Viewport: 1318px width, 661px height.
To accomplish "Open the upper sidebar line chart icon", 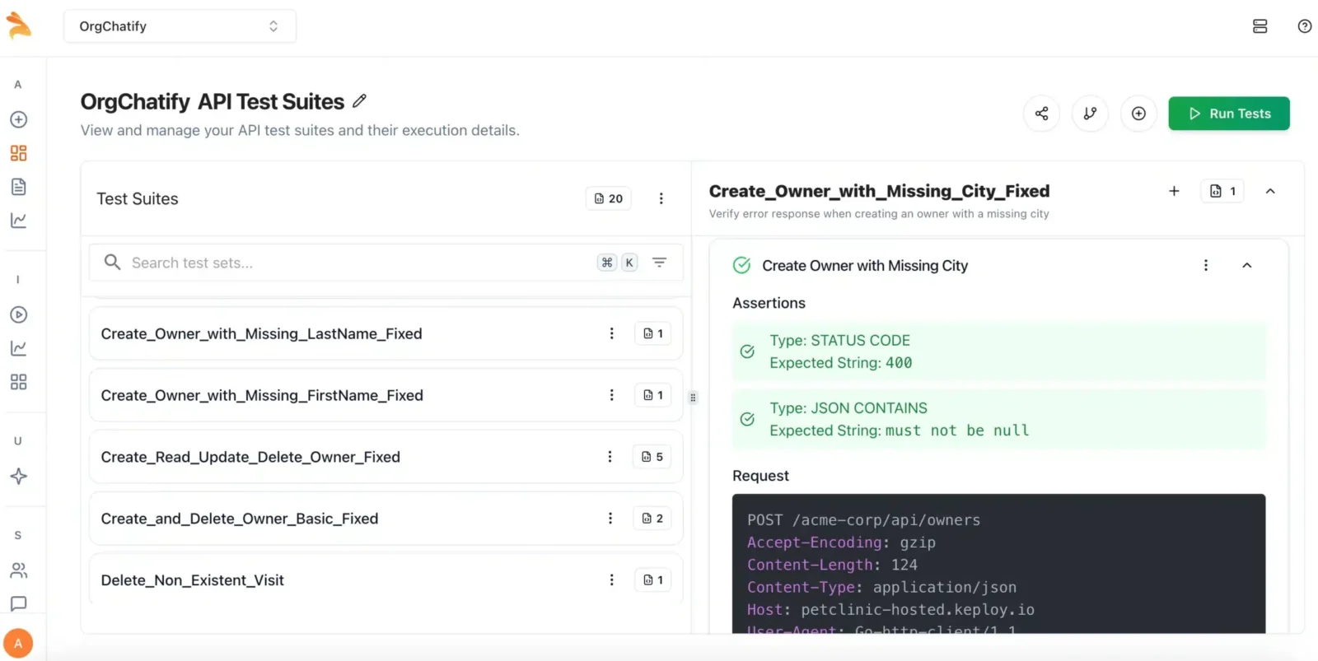I will point(18,221).
